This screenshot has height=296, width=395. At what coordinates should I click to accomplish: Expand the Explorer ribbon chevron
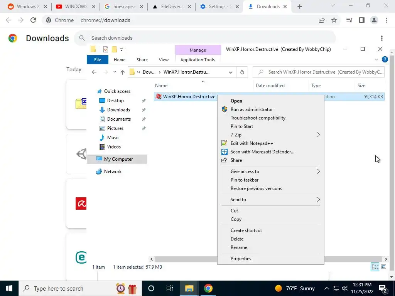tap(376, 60)
